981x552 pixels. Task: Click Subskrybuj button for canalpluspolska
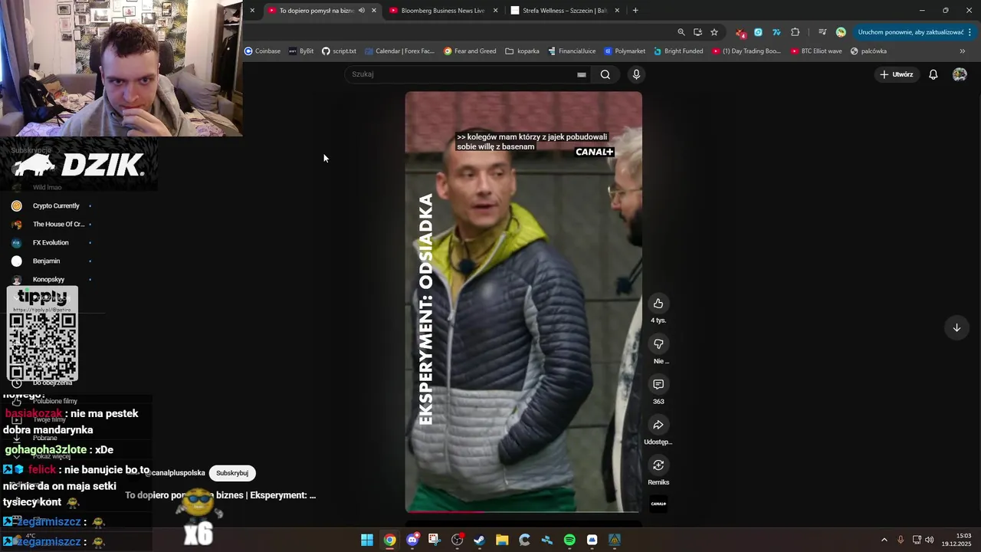(x=232, y=473)
